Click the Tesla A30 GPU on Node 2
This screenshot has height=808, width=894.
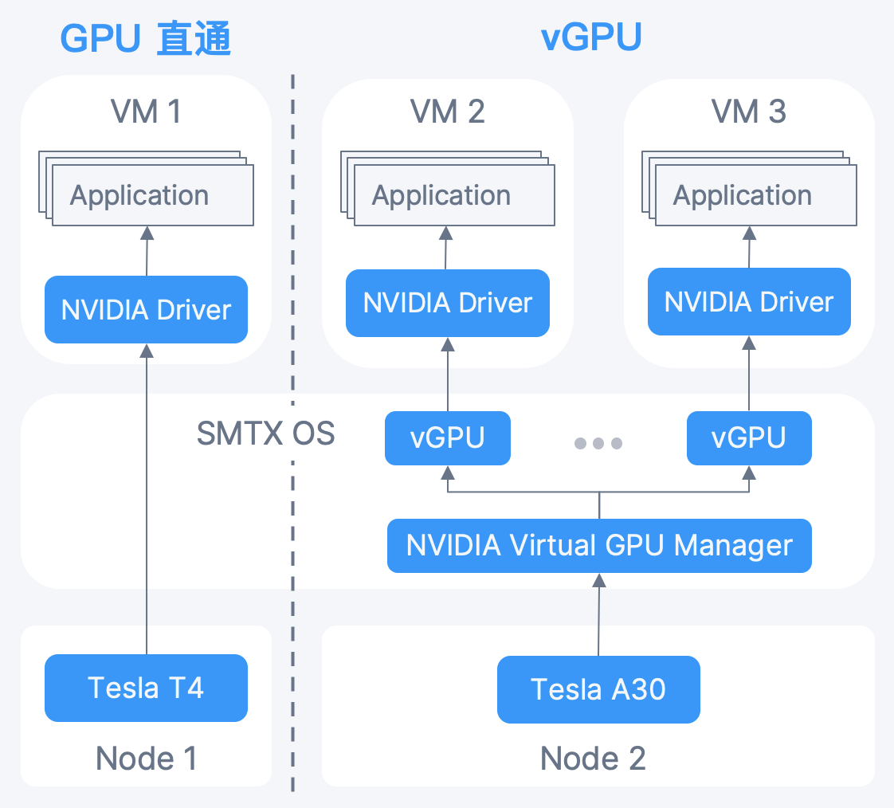[598, 690]
